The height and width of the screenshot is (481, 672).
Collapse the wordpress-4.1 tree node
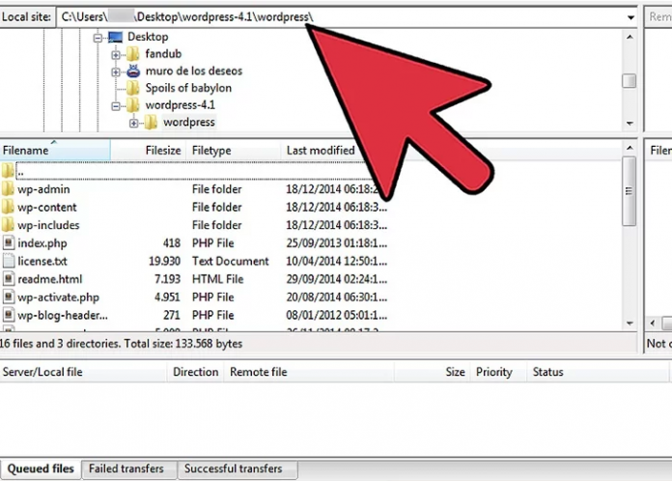[117, 105]
